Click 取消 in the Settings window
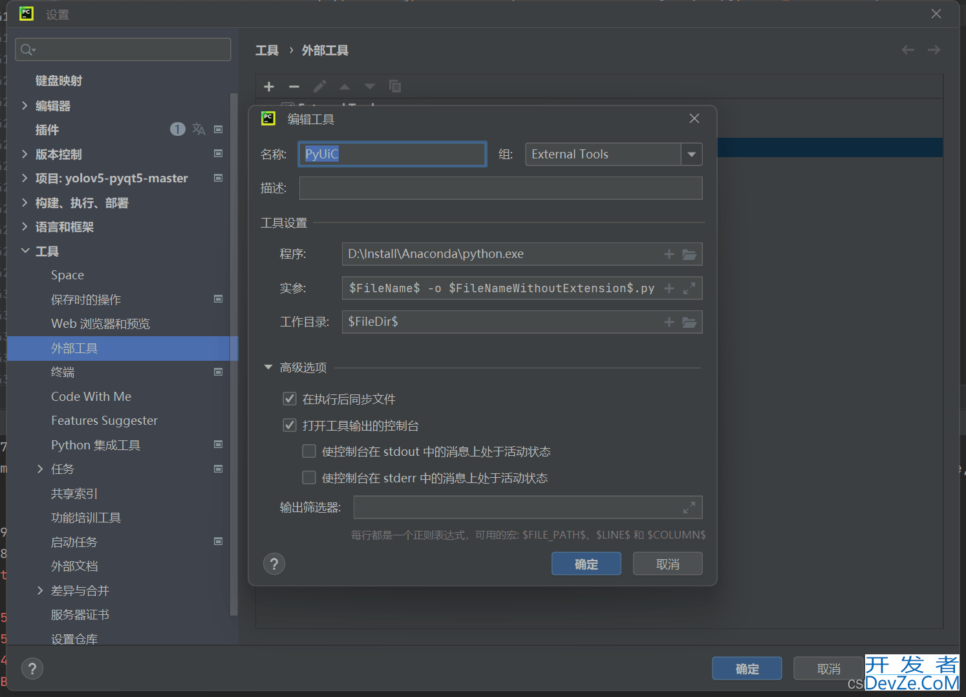966x697 pixels. pos(828,669)
